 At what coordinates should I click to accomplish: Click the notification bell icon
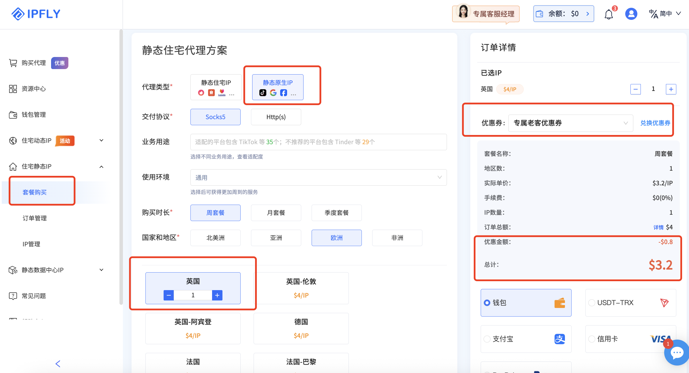[x=609, y=14]
